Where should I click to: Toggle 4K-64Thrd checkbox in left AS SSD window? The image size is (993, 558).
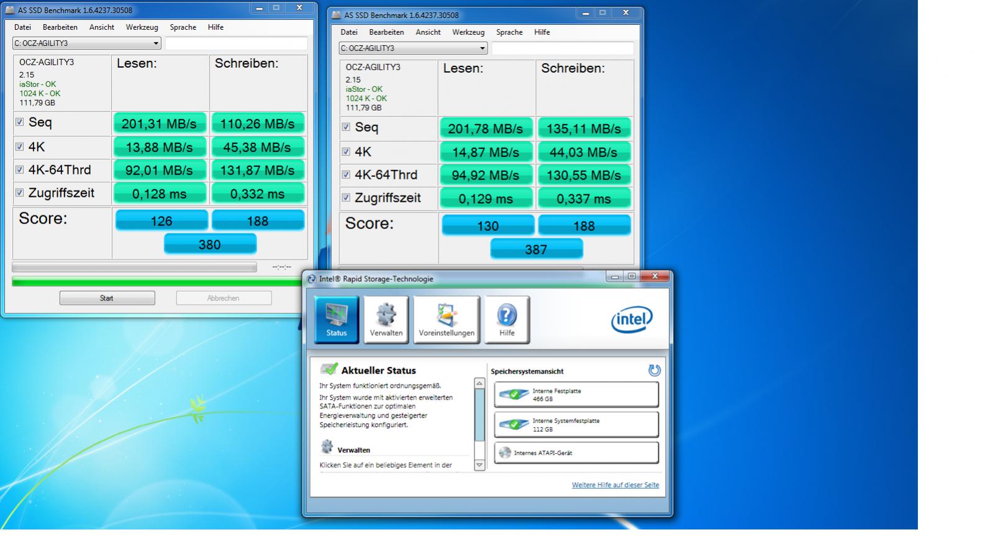coord(20,170)
